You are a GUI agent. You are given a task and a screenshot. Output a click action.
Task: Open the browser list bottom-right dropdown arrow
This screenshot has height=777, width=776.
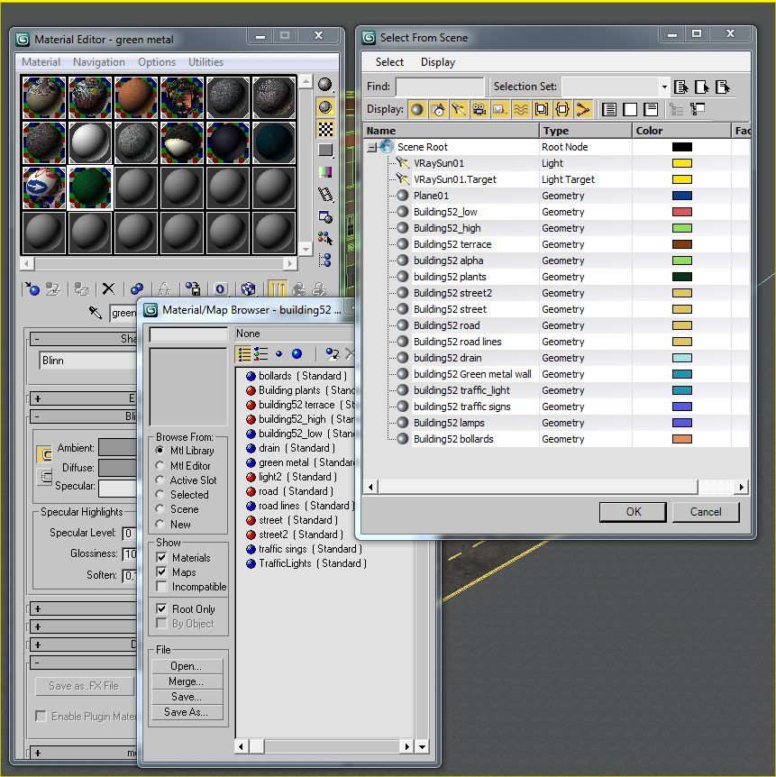(422, 746)
